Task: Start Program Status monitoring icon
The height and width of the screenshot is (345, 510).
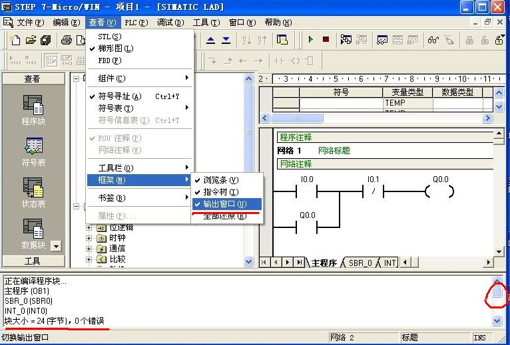Action: 346,40
